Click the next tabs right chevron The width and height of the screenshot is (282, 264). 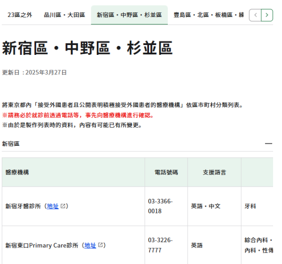point(267,15)
